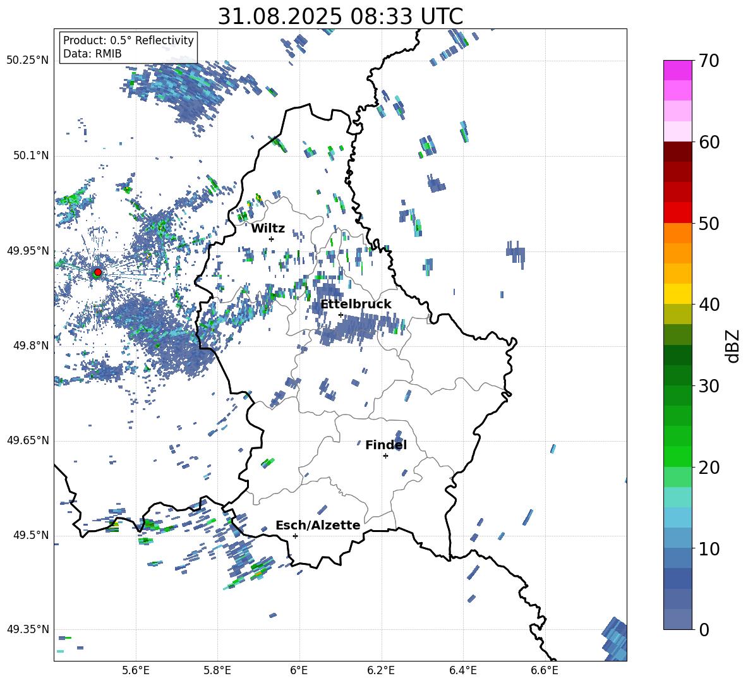748x683 pixels.
Task: Click the Findel city label
Action: pyautogui.click(x=386, y=445)
